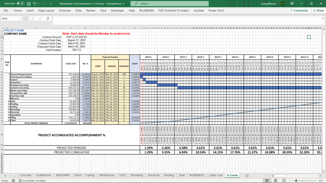Viewport: 326px width, 183px height.
Task: Open PDF Architect 9 Creator tab
Action: point(174,10)
